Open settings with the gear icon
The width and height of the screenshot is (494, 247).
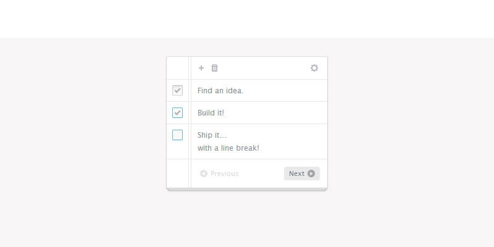pyautogui.click(x=314, y=68)
